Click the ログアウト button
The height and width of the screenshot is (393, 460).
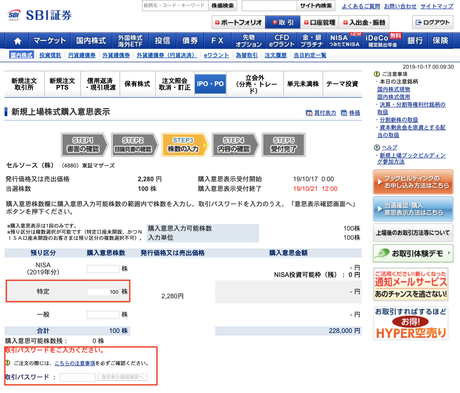[x=433, y=22]
